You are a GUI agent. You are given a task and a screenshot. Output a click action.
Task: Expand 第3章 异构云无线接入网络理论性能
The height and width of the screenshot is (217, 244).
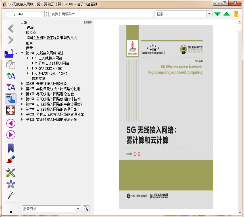coord(22,89)
